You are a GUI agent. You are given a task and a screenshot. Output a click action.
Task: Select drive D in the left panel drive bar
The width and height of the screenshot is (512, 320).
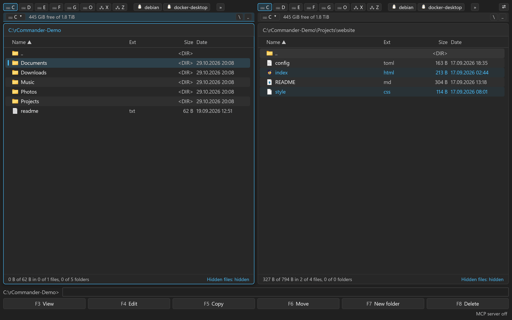(x=26, y=7)
